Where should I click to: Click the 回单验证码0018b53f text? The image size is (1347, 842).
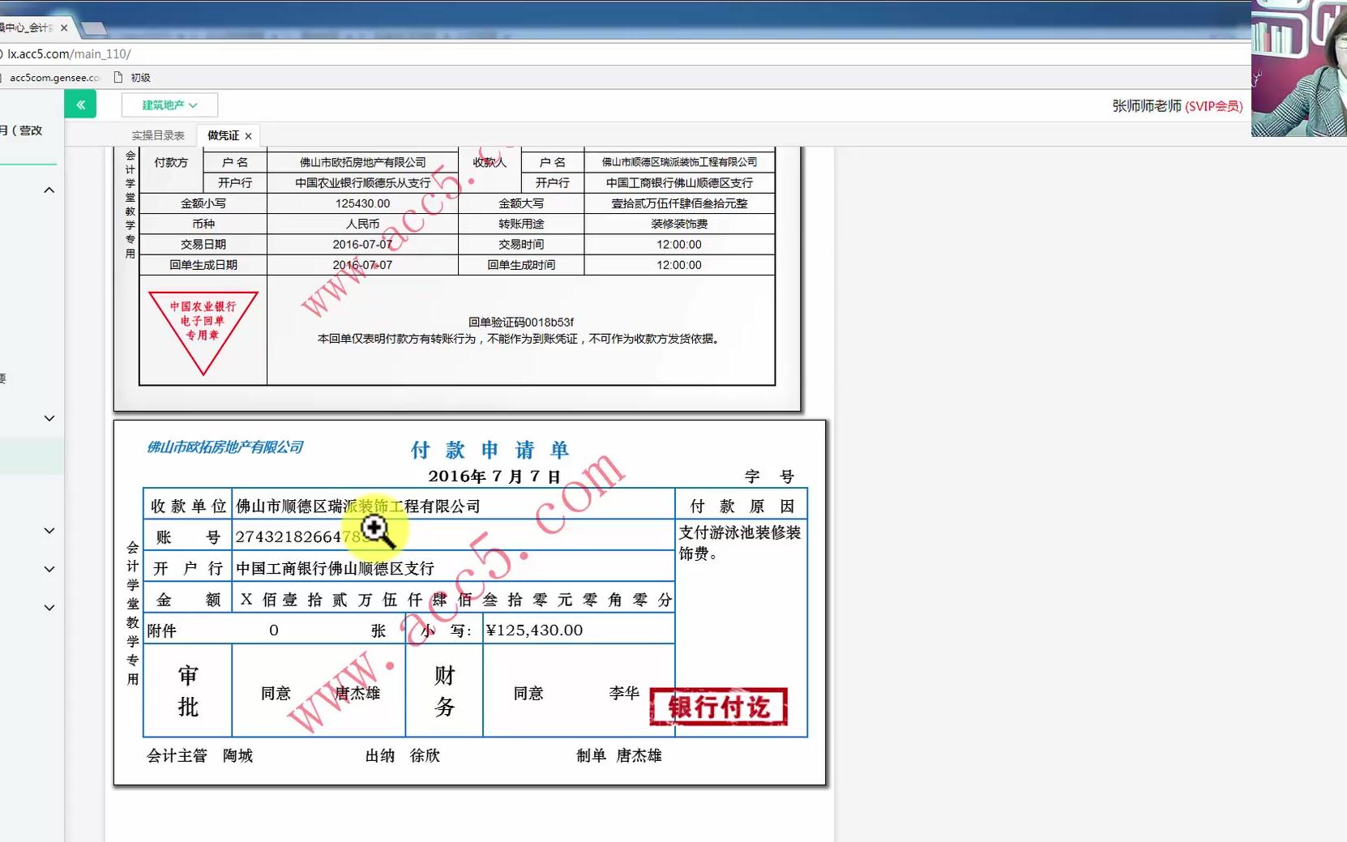pyautogui.click(x=521, y=322)
